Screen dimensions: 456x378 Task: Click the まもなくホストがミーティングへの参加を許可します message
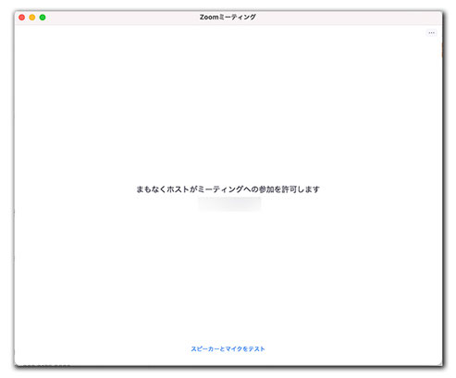228,189
